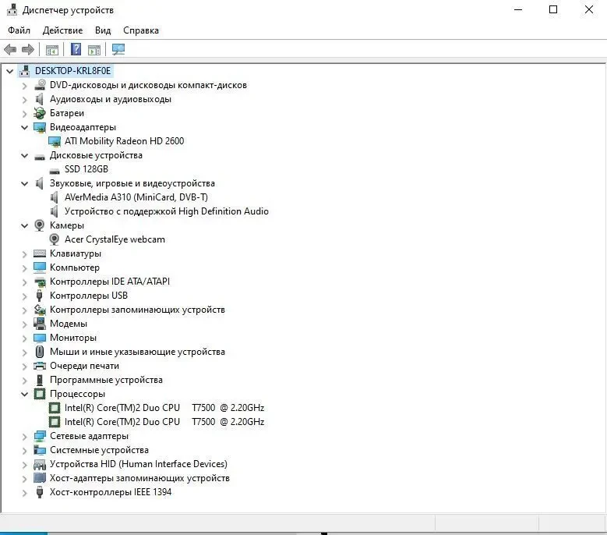Image resolution: width=607 pixels, height=535 pixels.
Task: Click the Сетевые адаптеры network icon
Action: pos(40,436)
